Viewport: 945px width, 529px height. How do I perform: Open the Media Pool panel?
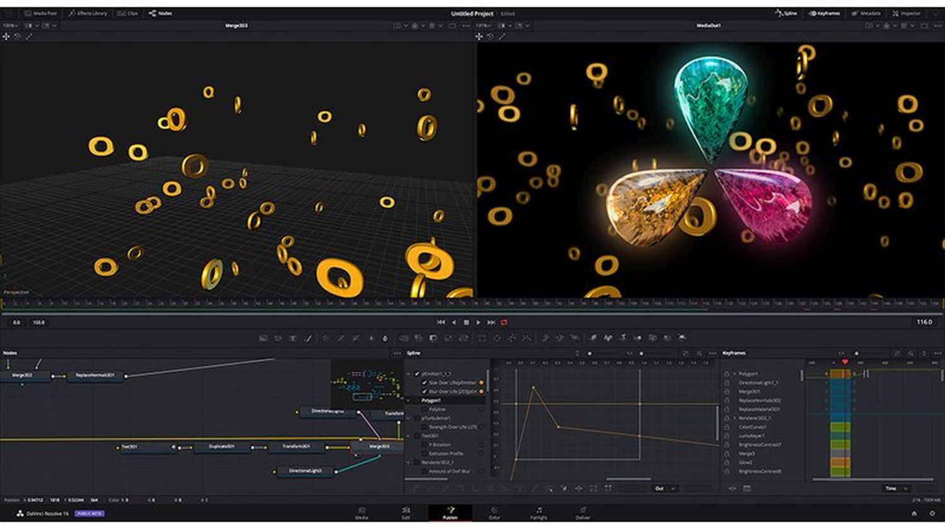pos(40,13)
